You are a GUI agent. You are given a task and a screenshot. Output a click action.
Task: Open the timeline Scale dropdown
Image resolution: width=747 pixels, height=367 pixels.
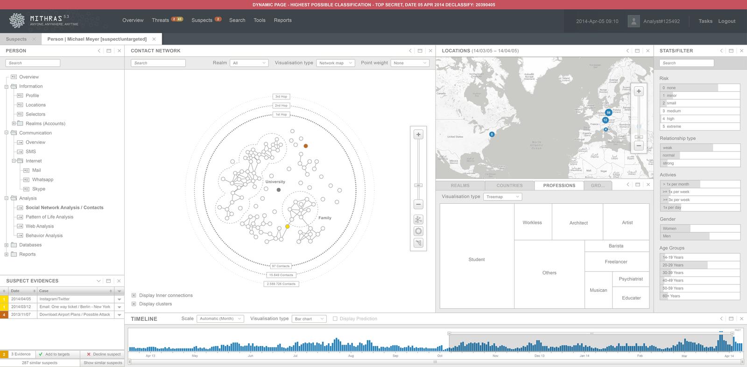(x=220, y=319)
